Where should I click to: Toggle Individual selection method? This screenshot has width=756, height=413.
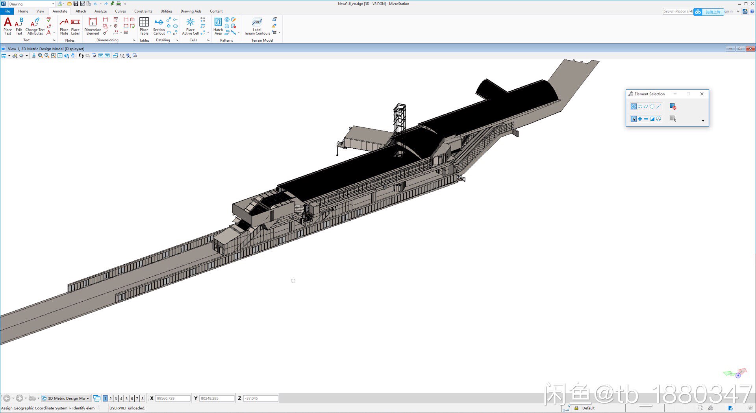coord(634,107)
